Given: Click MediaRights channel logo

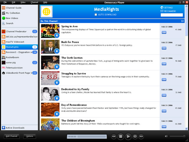Looking at the screenshot, I should tap(47, 12).
